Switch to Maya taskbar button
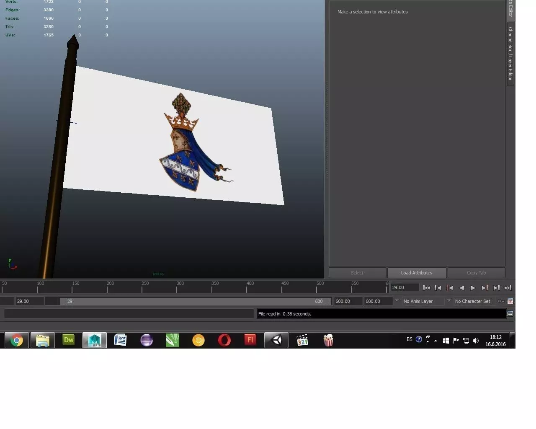The height and width of the screenshot is (429, 536). [95, 340]
